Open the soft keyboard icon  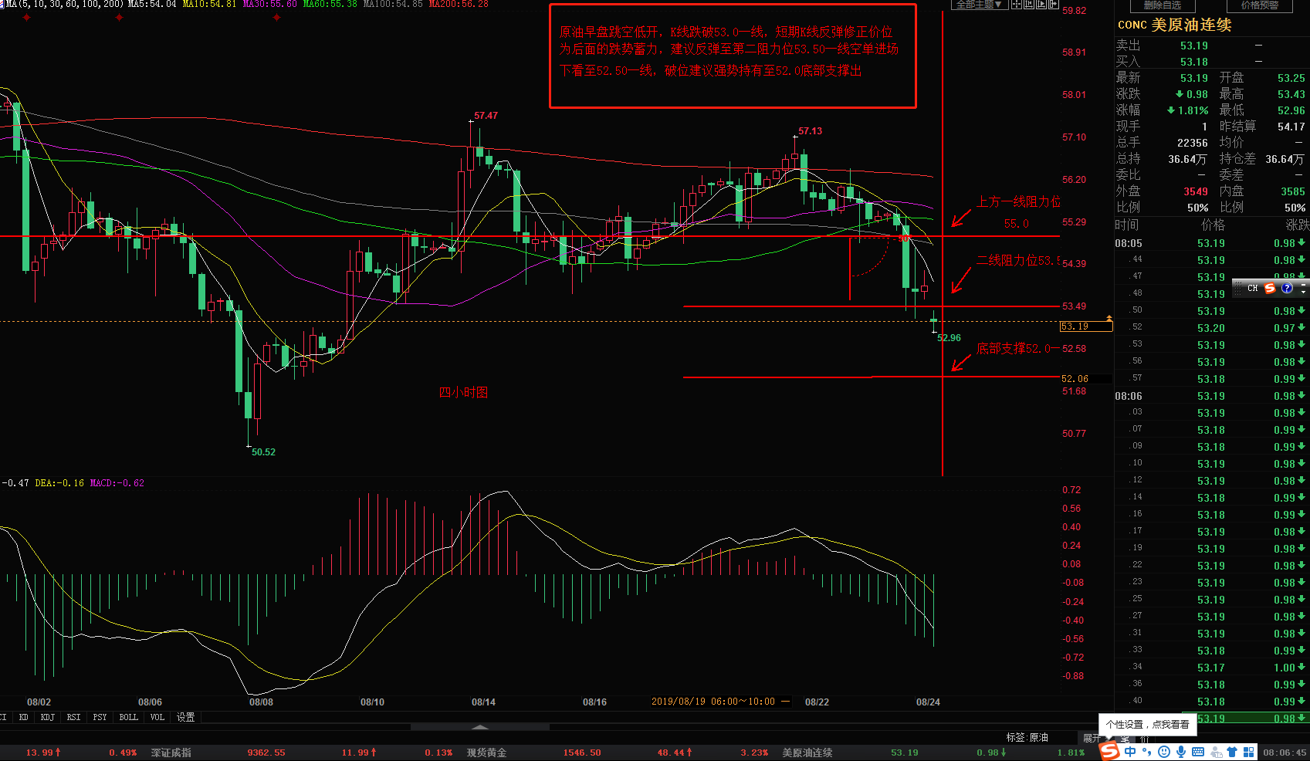(1198, 752)
